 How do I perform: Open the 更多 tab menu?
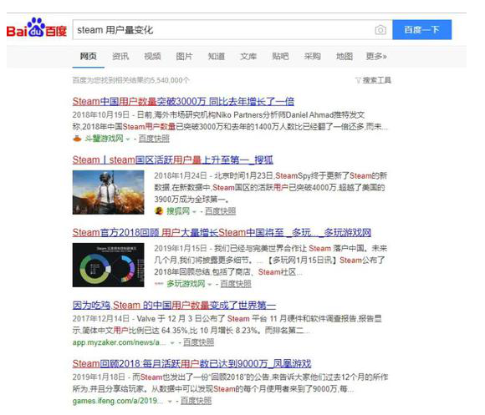coord(376,56)
